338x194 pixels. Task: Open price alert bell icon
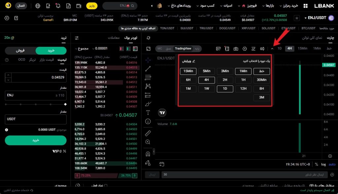coord(148,38)
